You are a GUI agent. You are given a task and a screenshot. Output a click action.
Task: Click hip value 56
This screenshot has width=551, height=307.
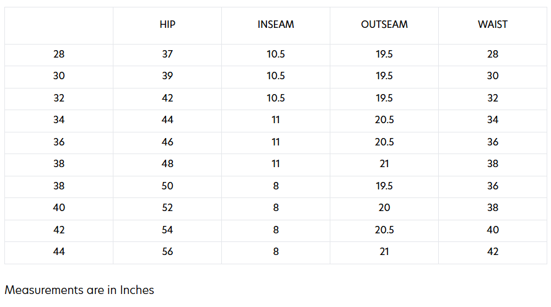pyautogui.click(x=167, y=252)
